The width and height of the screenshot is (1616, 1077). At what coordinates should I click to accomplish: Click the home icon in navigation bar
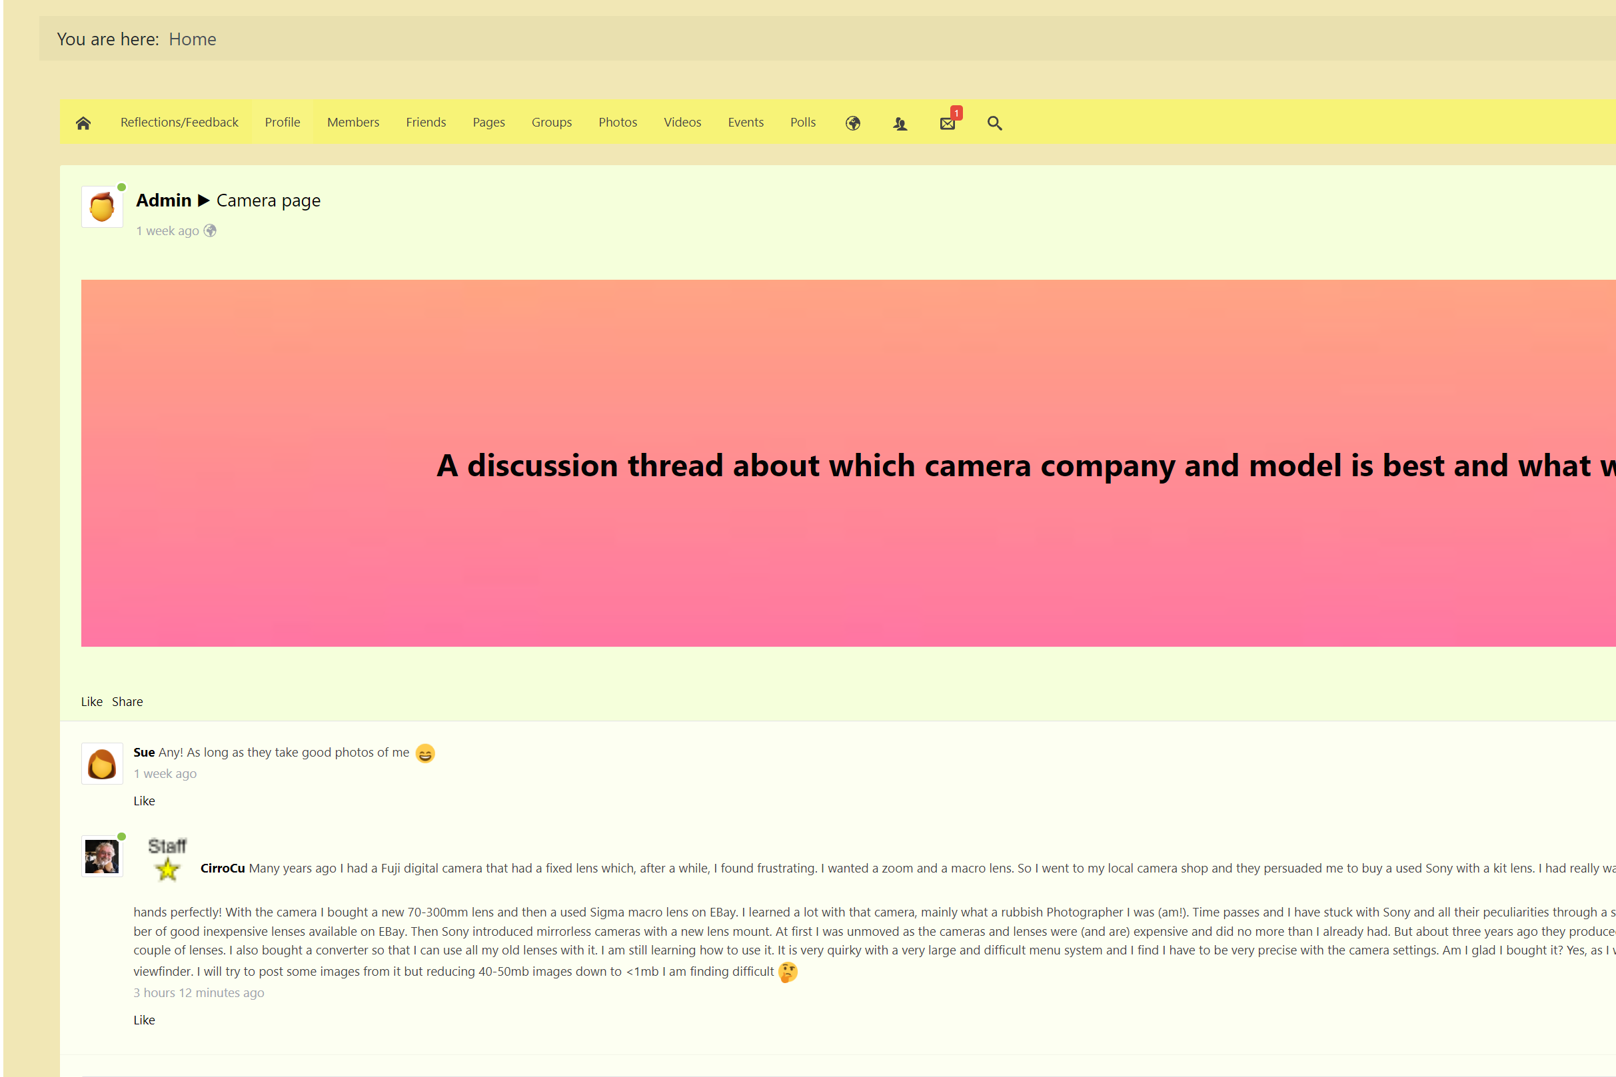[x=83, y=123]
